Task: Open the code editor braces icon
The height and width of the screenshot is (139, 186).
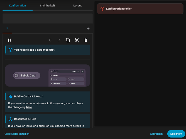Action: [x=9, y=40]
